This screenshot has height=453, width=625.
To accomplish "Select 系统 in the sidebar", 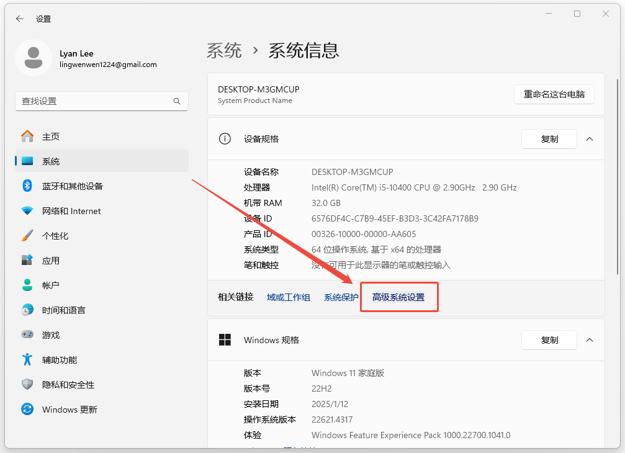I will click(x=51, y=161).
